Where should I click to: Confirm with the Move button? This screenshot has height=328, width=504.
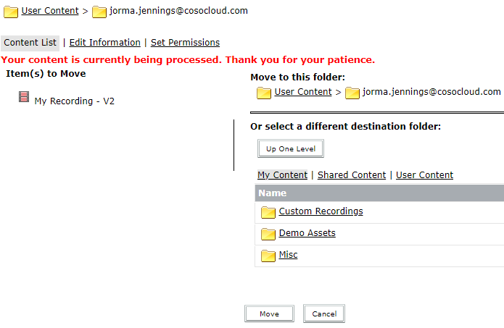click(x=269, y=314)
